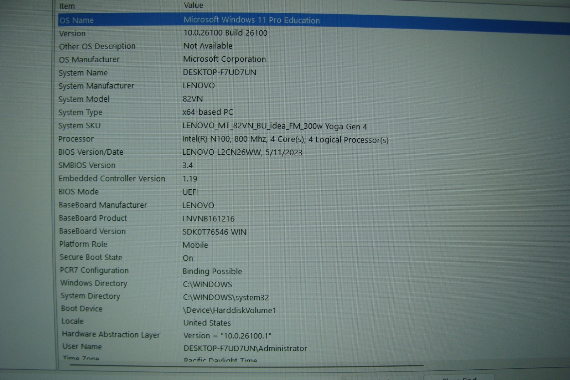The height and width of the screenshot is (380, 570).
Task: Click the System Manufacturer label
Action: pos(96,86)
